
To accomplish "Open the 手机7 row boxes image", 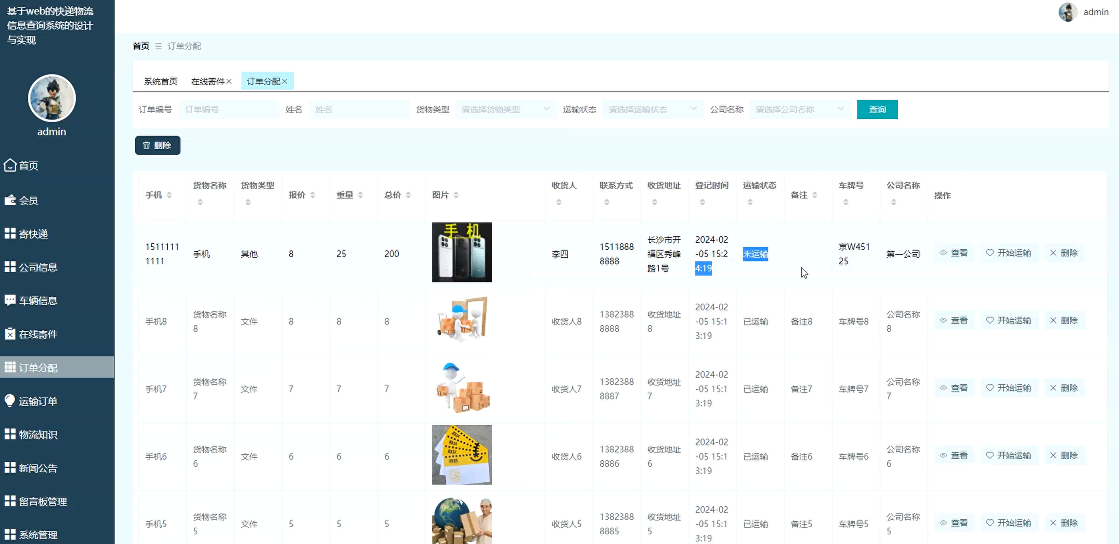I will (462, 387).
